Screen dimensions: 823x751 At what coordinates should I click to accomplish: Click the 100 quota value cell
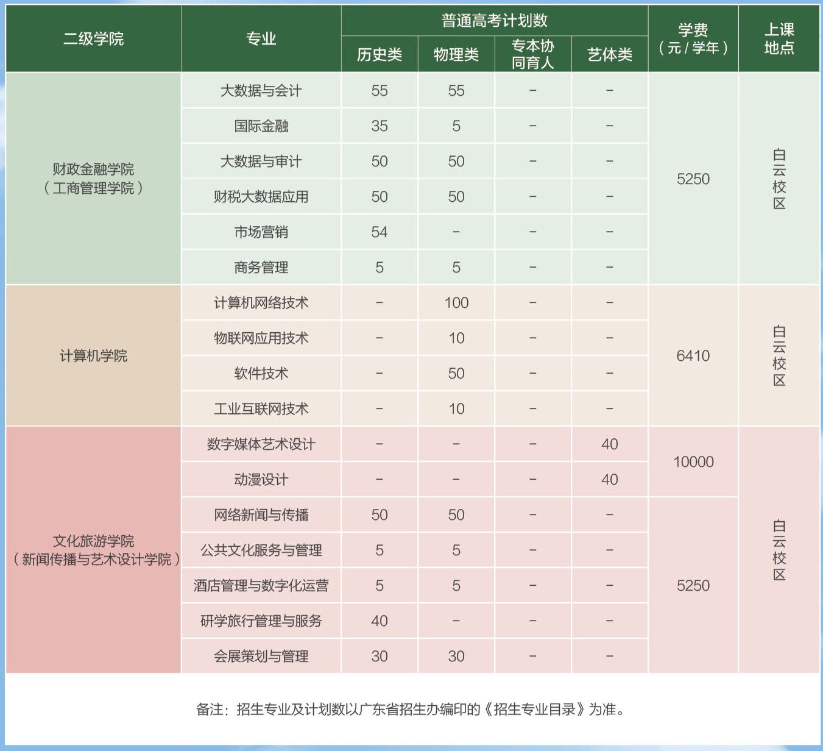pos(456,303)
